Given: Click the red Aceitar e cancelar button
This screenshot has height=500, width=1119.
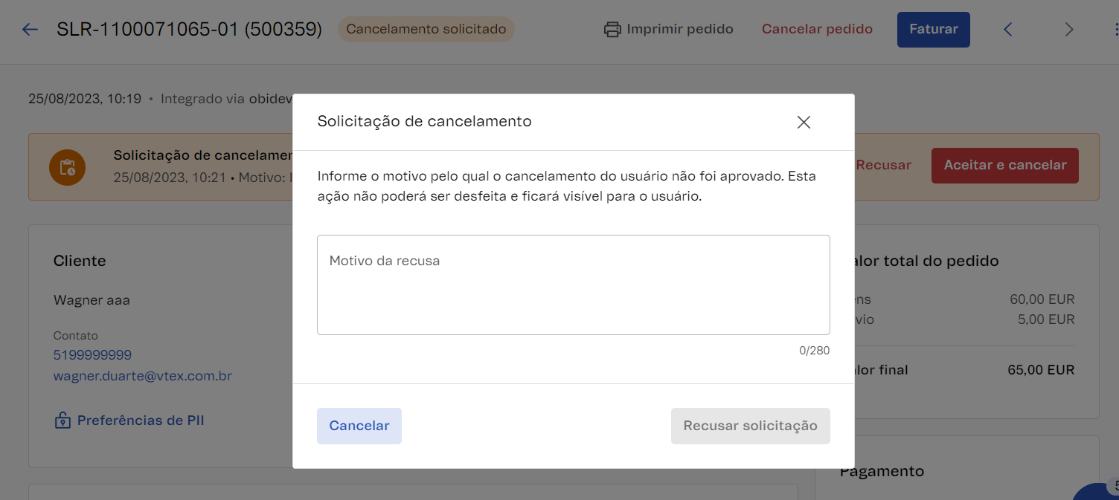Looking at the screenshot, I should click(x=1004, y=166).
